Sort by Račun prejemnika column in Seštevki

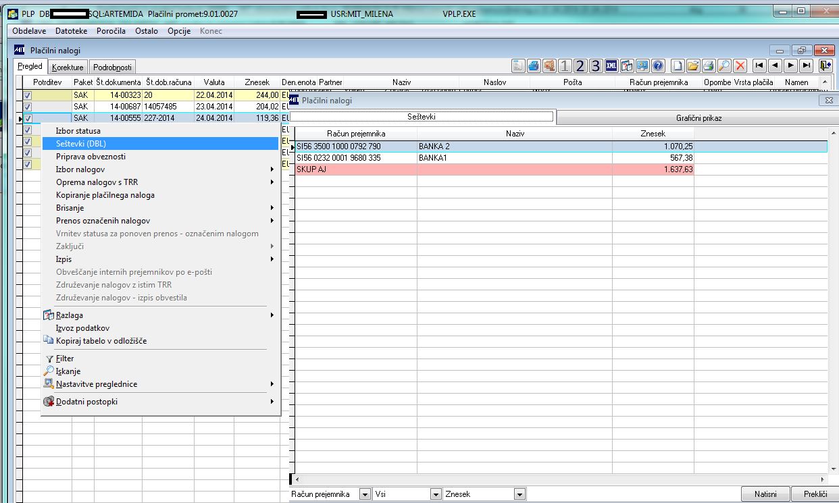tap(356, 134)
